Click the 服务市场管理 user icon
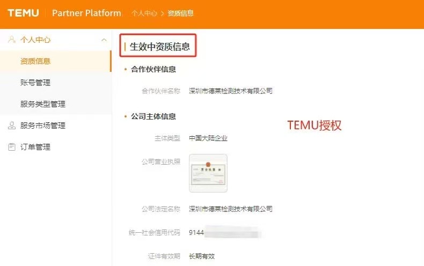 click(x=12, y=125)
